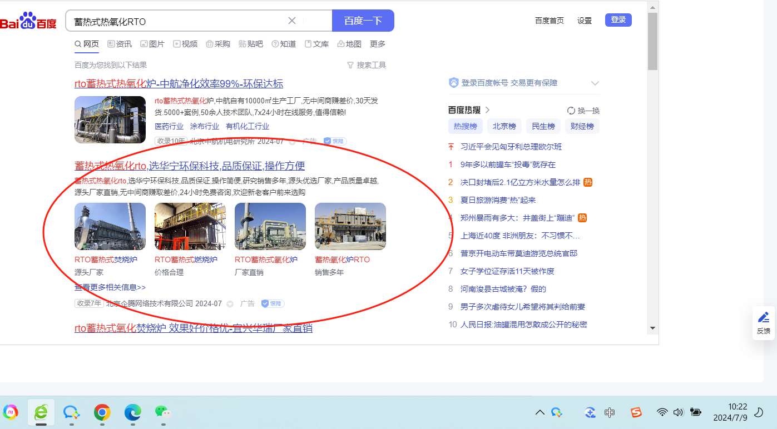
Task: Clear the search box with the X icon
Action: point(291,21)
